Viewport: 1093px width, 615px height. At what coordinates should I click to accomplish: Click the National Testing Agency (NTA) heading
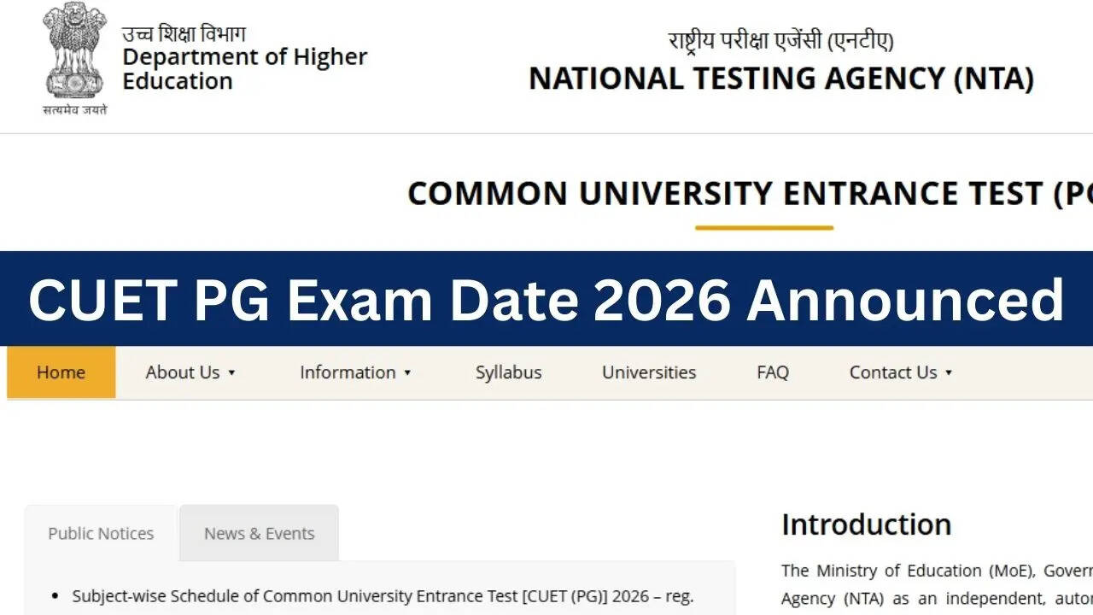[x=781, y=79]
